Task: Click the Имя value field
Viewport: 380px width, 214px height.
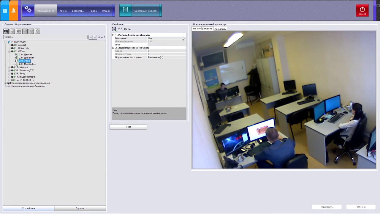Action: (167, 45)
